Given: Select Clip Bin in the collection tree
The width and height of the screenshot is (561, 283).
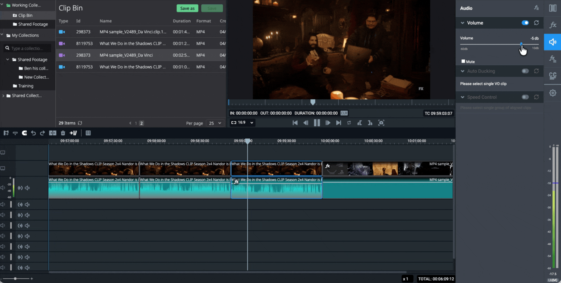Looking at the screenshot, I should [25, 15].
